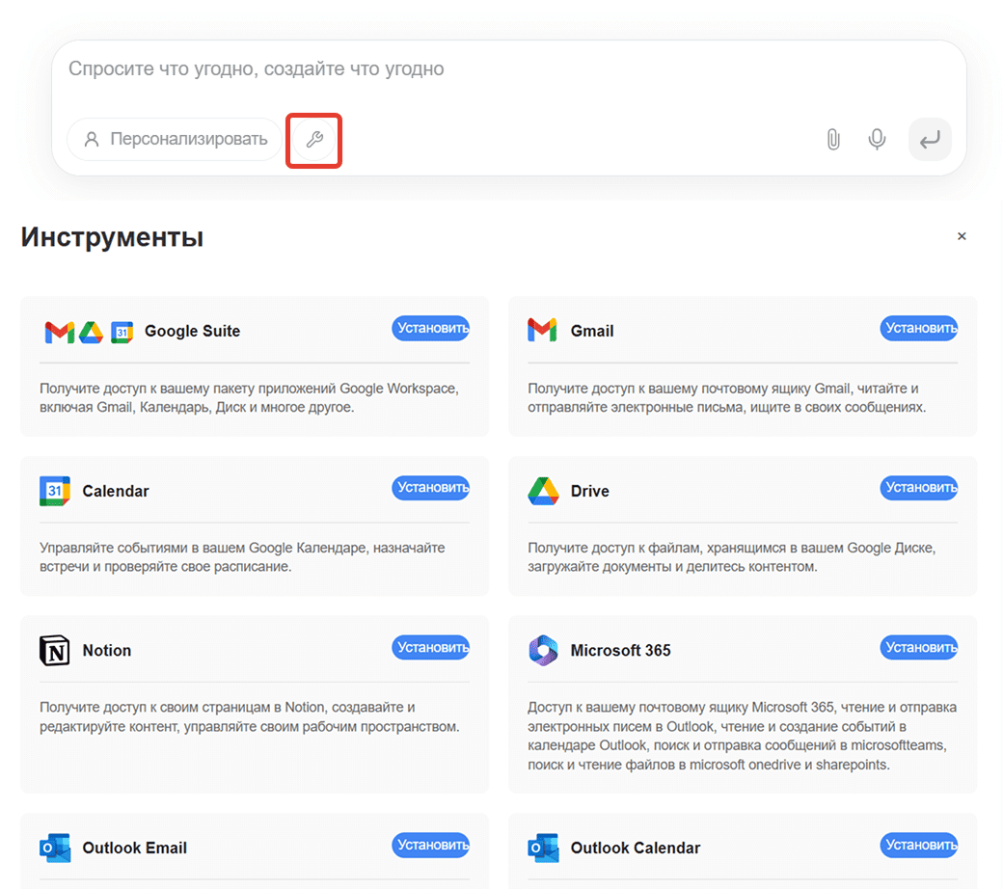
Task: Install the Gmail tool
Action: [x=918, y=328]
